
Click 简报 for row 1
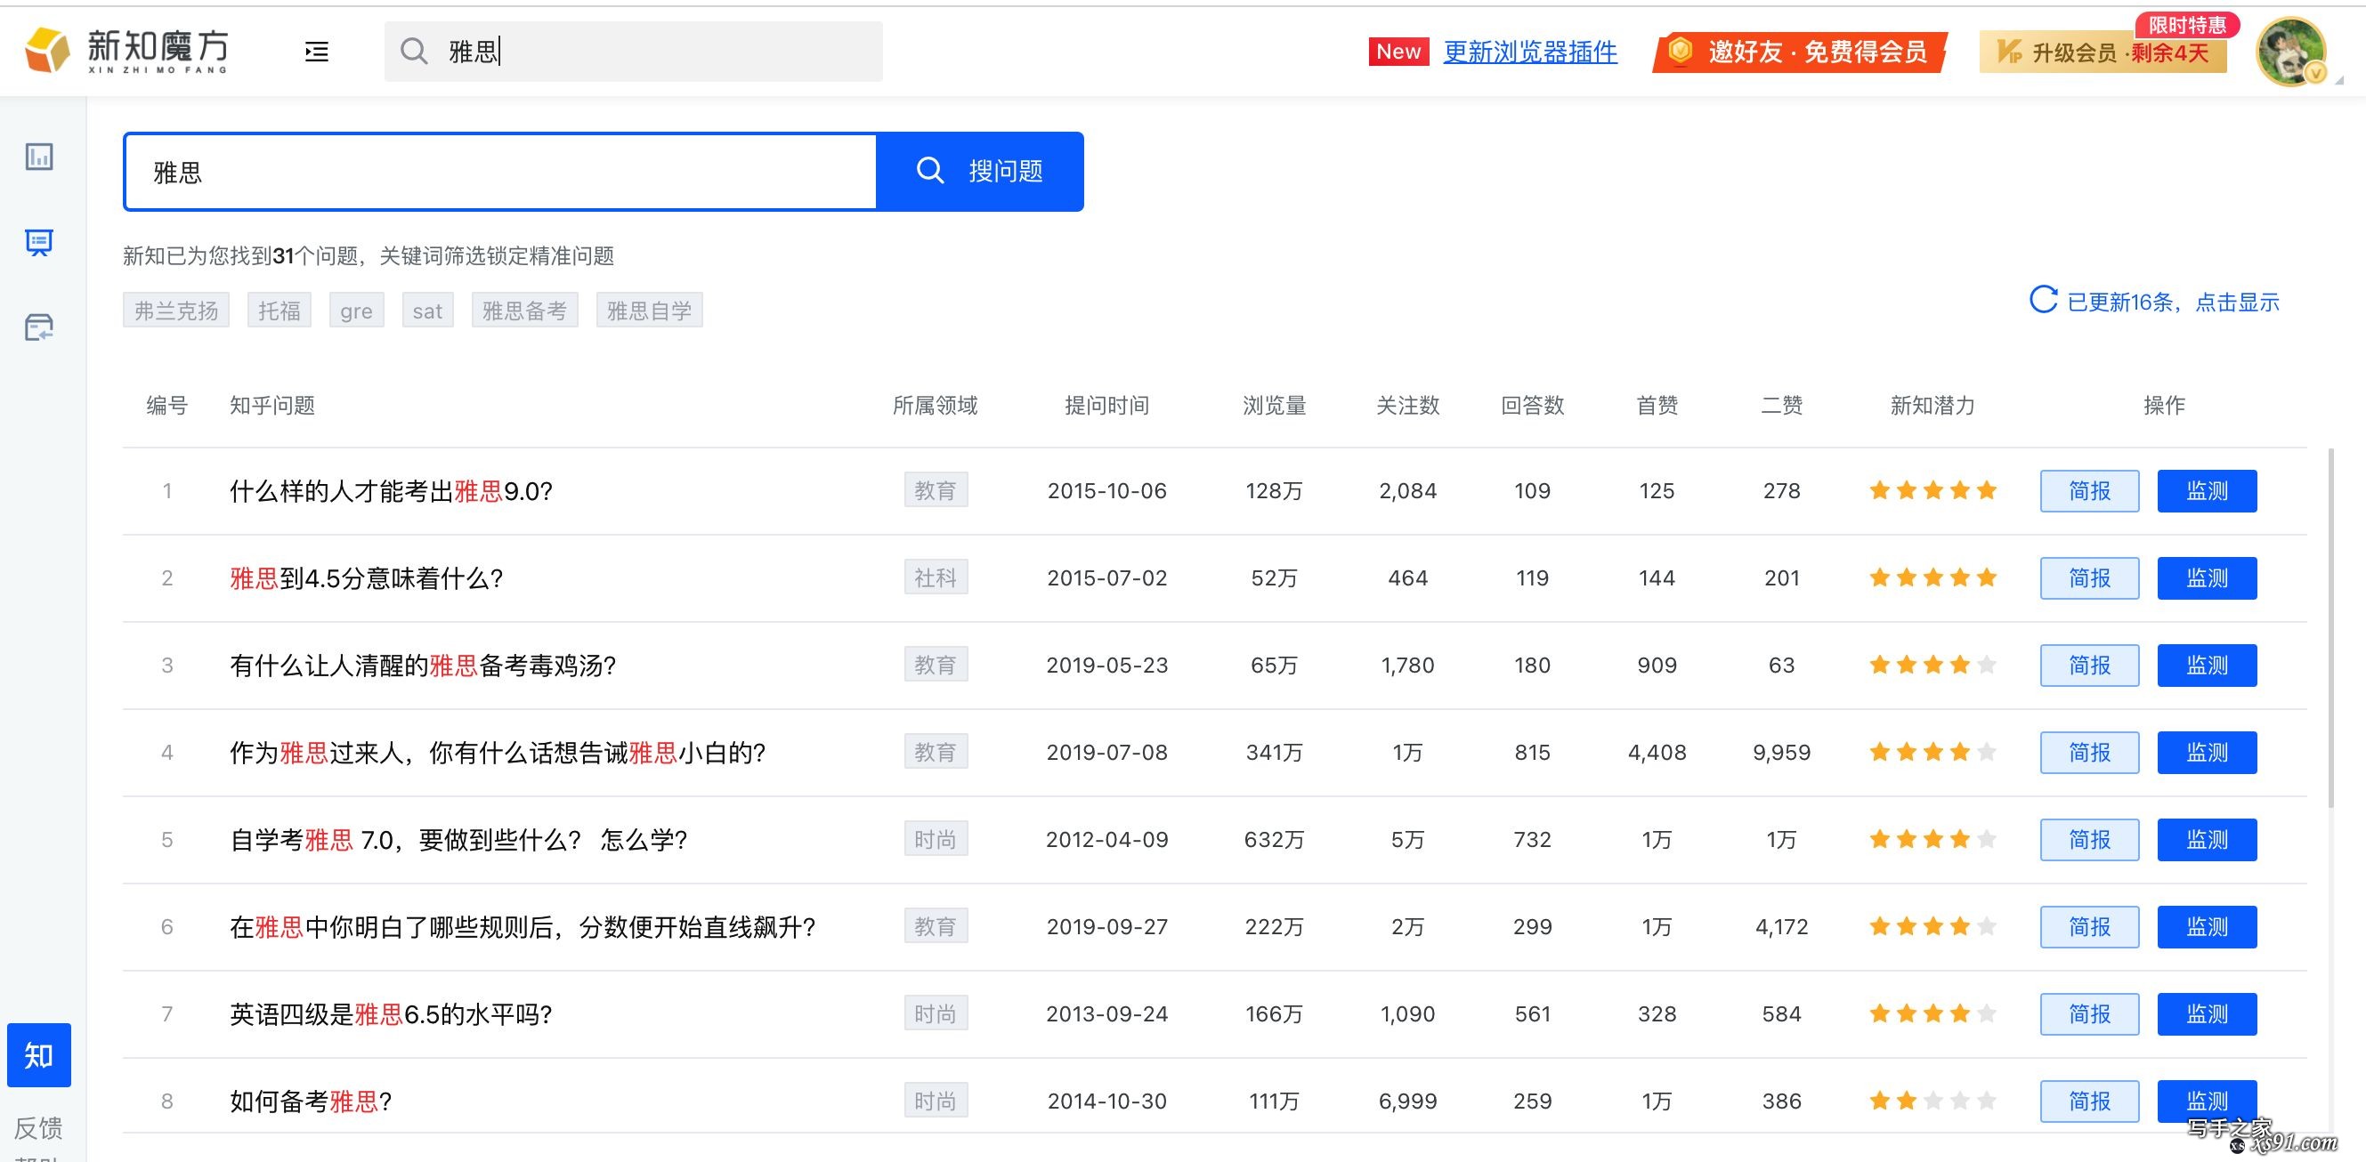(2089, 491)
